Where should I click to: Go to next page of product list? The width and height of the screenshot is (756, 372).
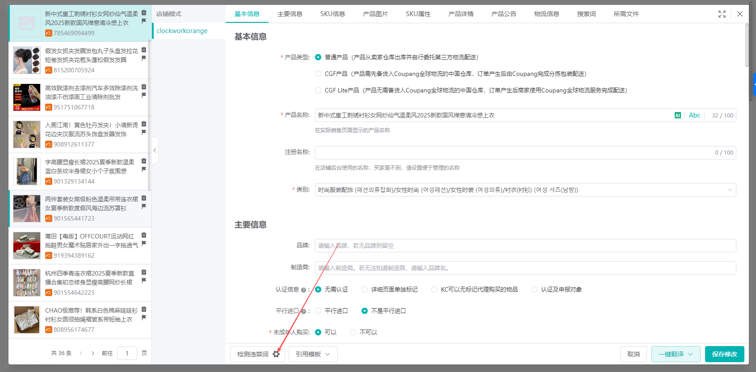93,353
